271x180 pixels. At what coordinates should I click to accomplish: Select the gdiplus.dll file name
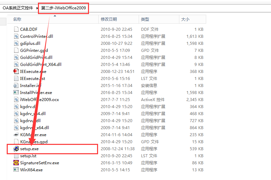[30, 43]
